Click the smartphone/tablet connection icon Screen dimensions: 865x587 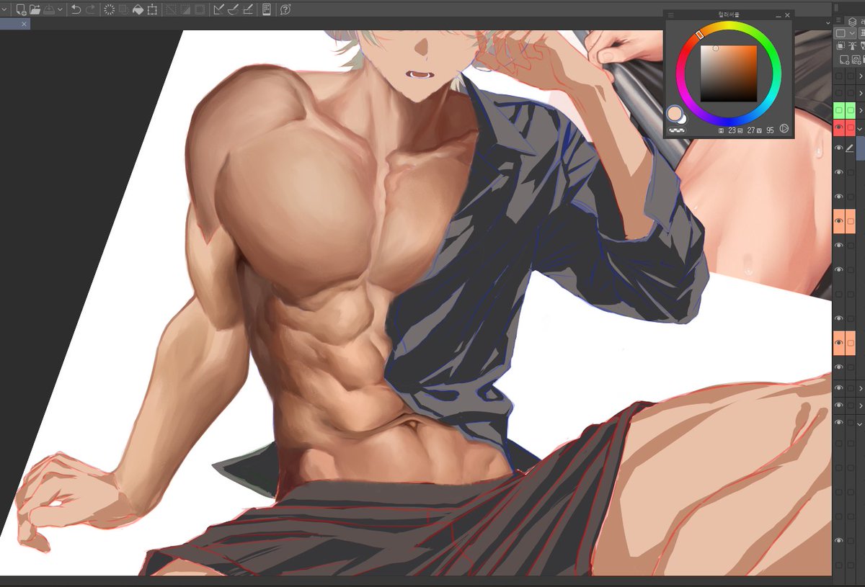click(x=267, y=9)
